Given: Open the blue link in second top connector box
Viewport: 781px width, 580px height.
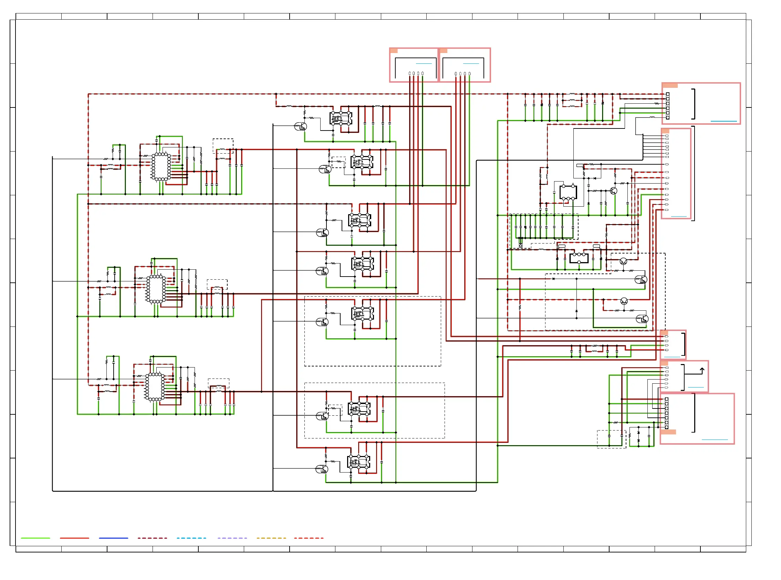Looking at the screenshot, I should coord(471,64).
